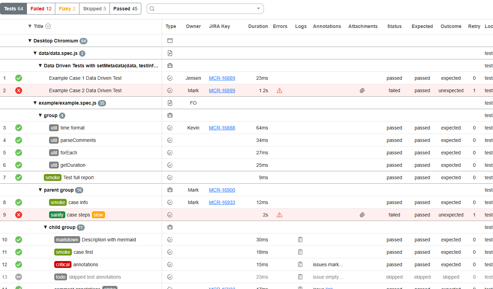The height and width of the screenshot is (289, 493).
Task: Collapse the Desktop Chromium tree node
Action: click(30, 40)
